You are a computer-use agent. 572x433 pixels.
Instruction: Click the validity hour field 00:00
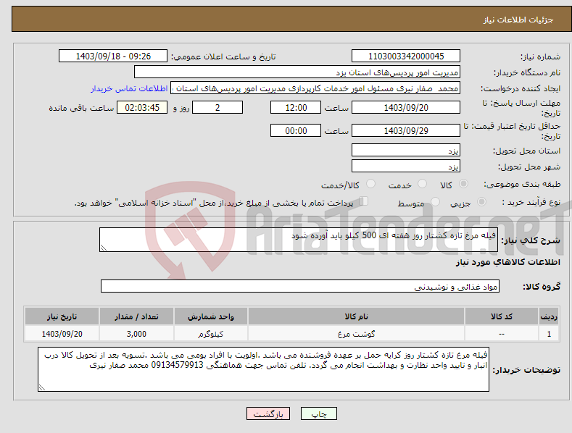point(296,130)
